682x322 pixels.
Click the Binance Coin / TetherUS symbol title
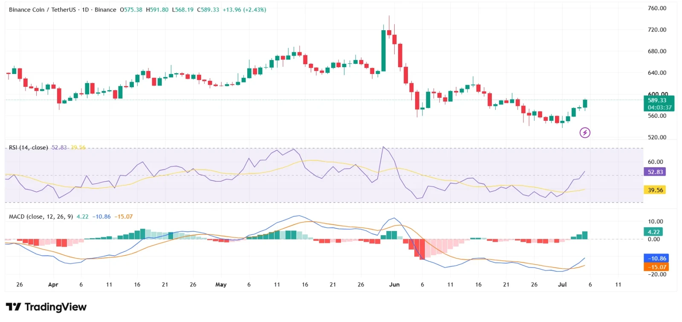click(42, 10)
